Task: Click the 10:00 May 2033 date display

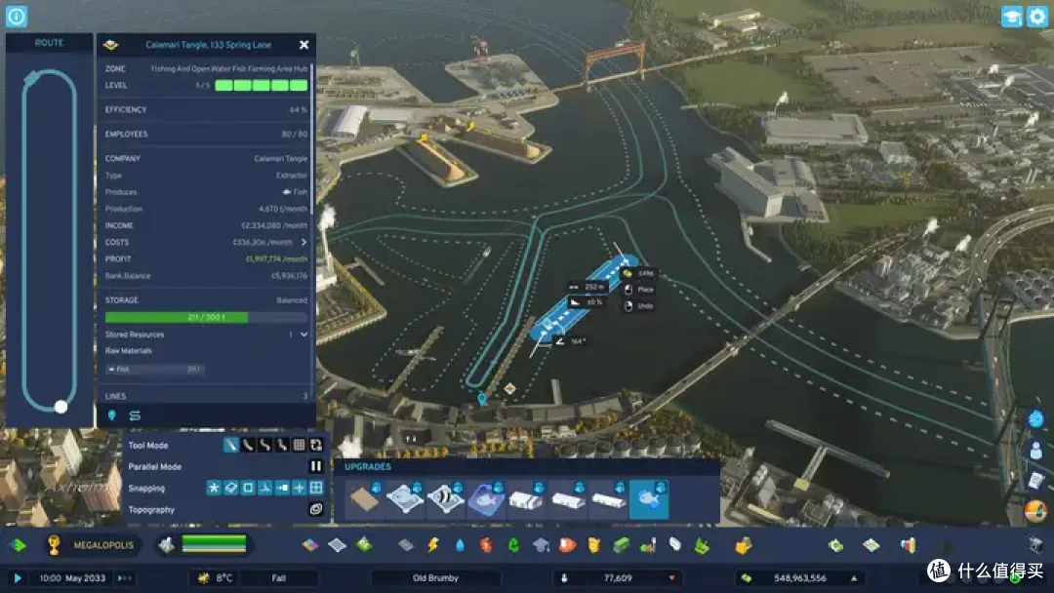Action: [72, 578]
